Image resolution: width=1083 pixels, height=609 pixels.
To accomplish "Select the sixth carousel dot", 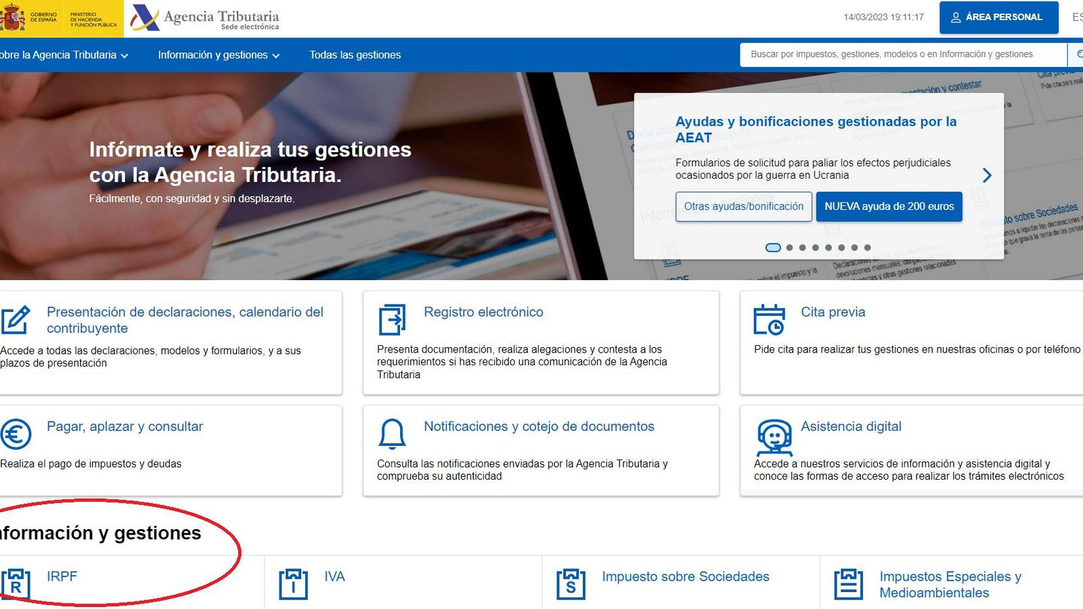I will 841,248.
